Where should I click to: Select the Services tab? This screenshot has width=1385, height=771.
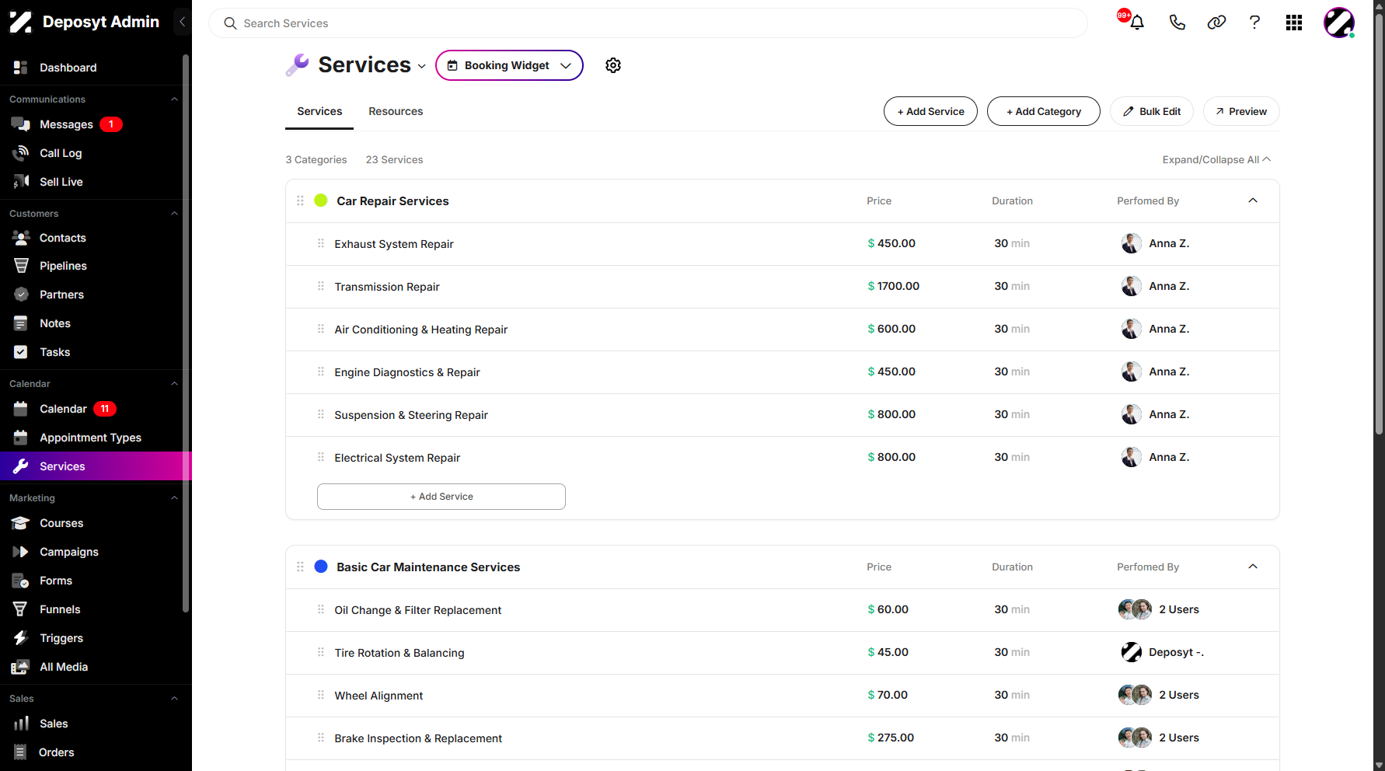pyautogui.click(x=319, y=111)
